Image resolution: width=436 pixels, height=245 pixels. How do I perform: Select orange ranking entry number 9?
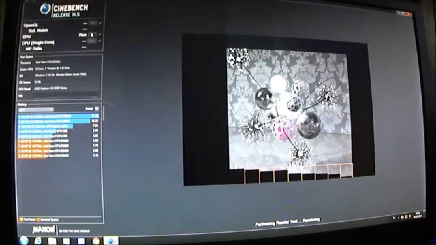[x=58, y=156]
